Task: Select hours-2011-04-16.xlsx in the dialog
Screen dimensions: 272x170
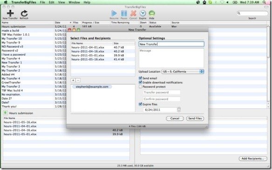Action: tap(103, 51)
